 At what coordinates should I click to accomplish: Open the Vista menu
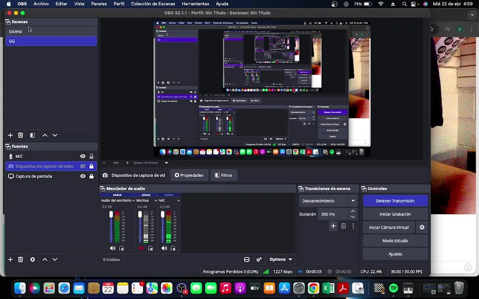tap(79, 4)
